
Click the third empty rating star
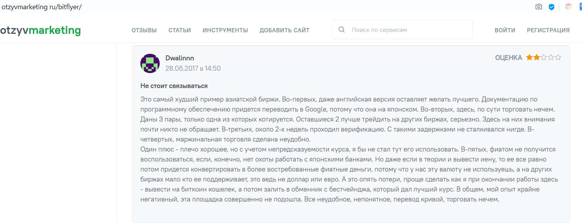point(543,58)
